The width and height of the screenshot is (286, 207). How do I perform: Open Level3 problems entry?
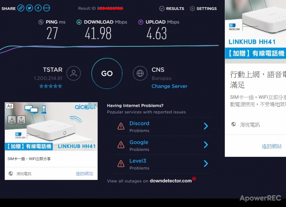pos(163,164)
